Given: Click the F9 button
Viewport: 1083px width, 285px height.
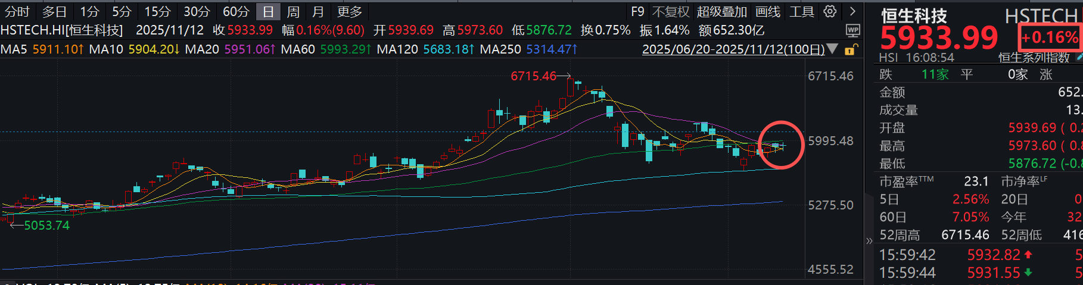Looking at the screenshot, I should coord(638,12).
